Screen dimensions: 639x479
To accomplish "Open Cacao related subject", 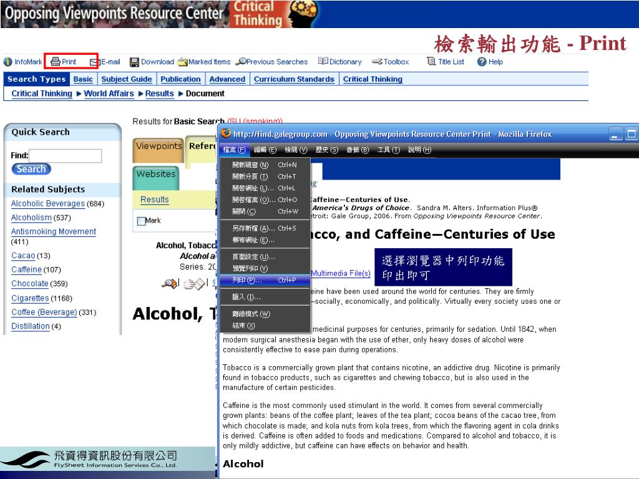I will [x=23, y=255].
